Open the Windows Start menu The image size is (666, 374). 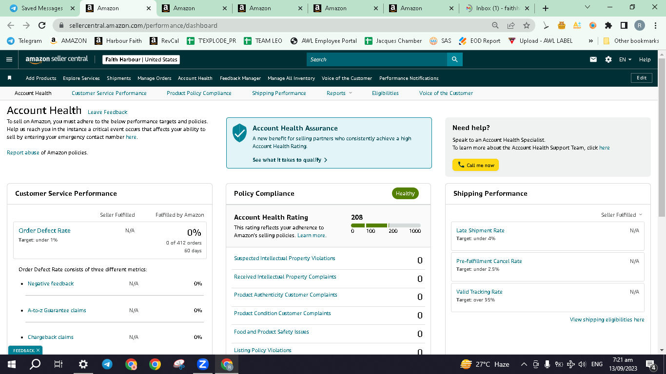click(11, 364)
